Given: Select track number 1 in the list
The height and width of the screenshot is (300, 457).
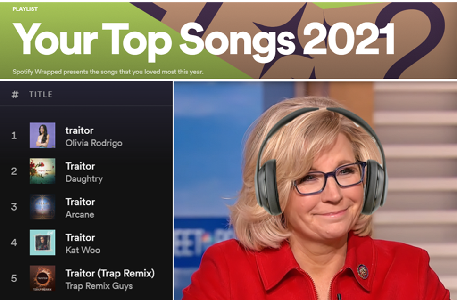Looking at the screenshot, I should (14, 135).
